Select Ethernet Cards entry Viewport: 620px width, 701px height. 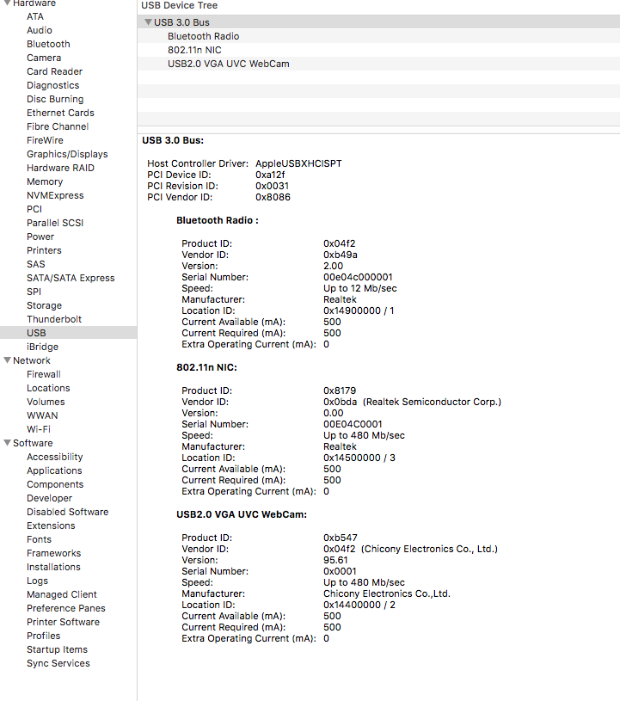(x=60, y=113)
